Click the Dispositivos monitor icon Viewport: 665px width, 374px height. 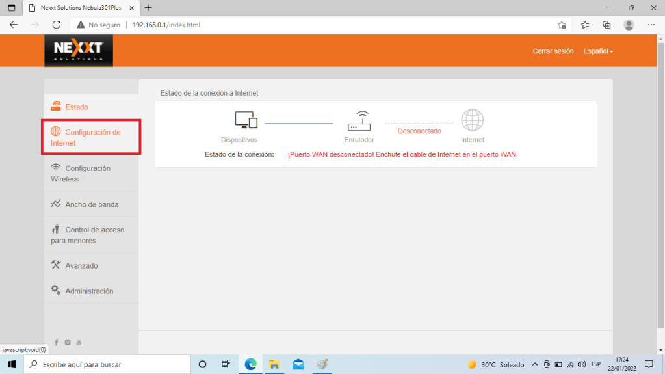246,120
